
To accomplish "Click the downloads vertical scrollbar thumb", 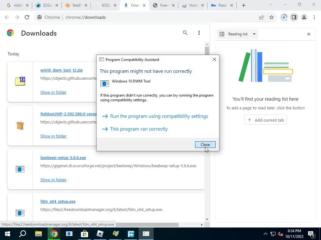I will pyautogui.click(x=207, y=51).
